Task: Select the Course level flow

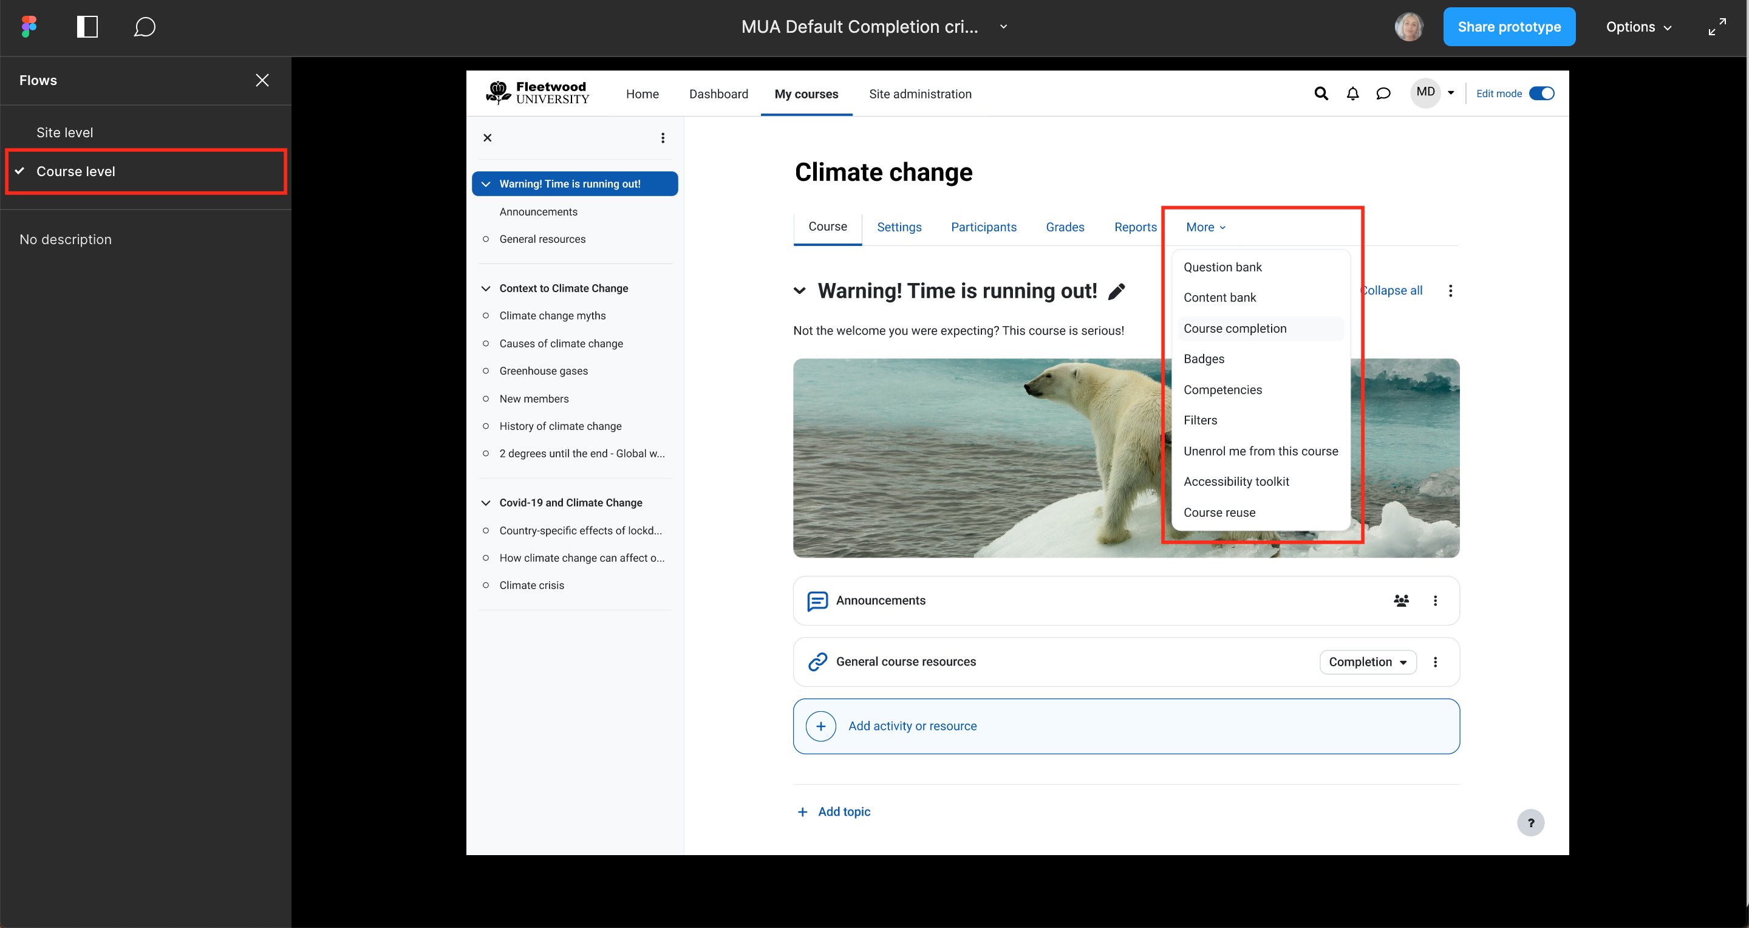Action: 146,172
